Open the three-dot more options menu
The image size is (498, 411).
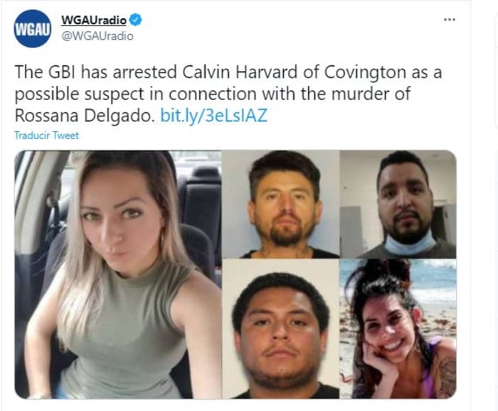[x=450, y=20]
